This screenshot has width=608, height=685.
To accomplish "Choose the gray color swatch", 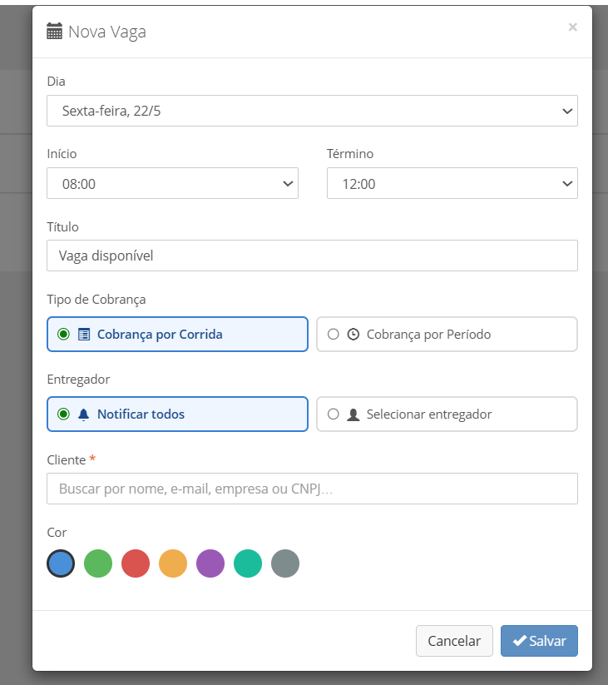I will (285, 563).
